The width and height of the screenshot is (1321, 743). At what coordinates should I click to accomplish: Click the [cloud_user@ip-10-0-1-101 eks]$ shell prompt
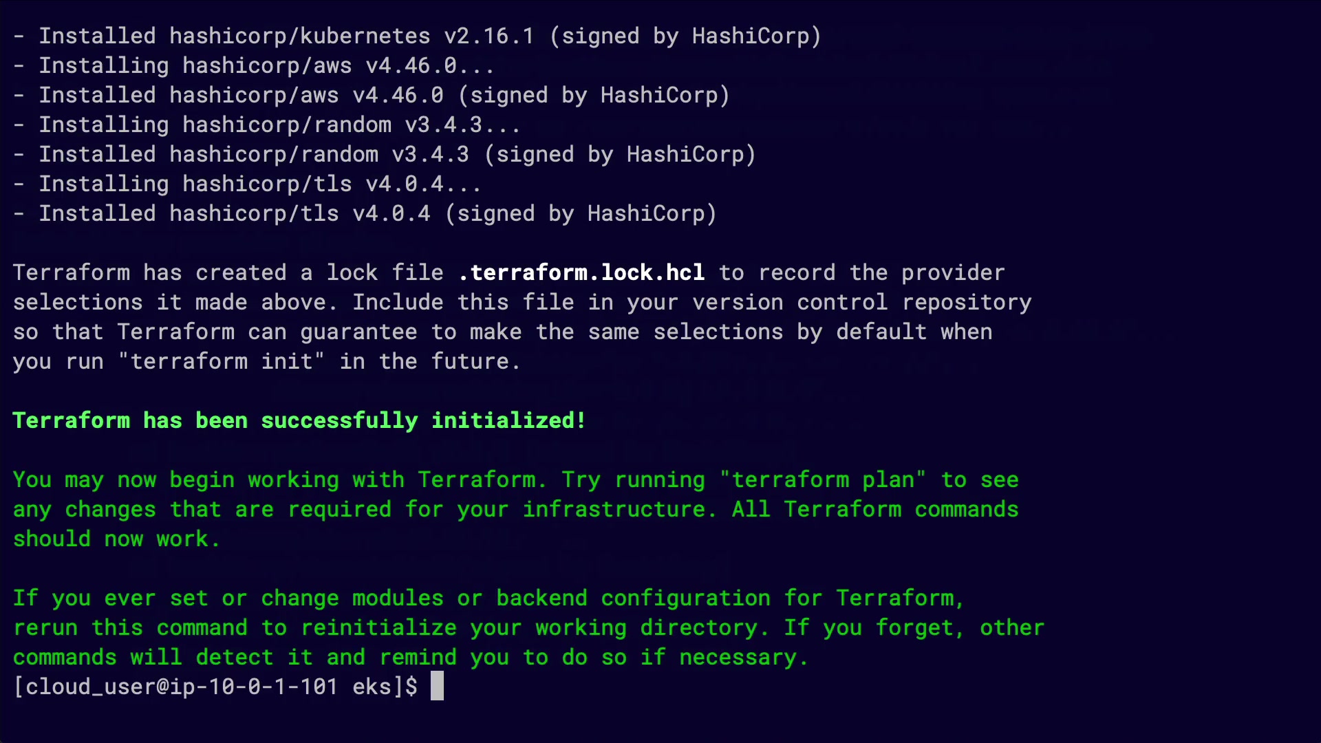pos(215,687)
